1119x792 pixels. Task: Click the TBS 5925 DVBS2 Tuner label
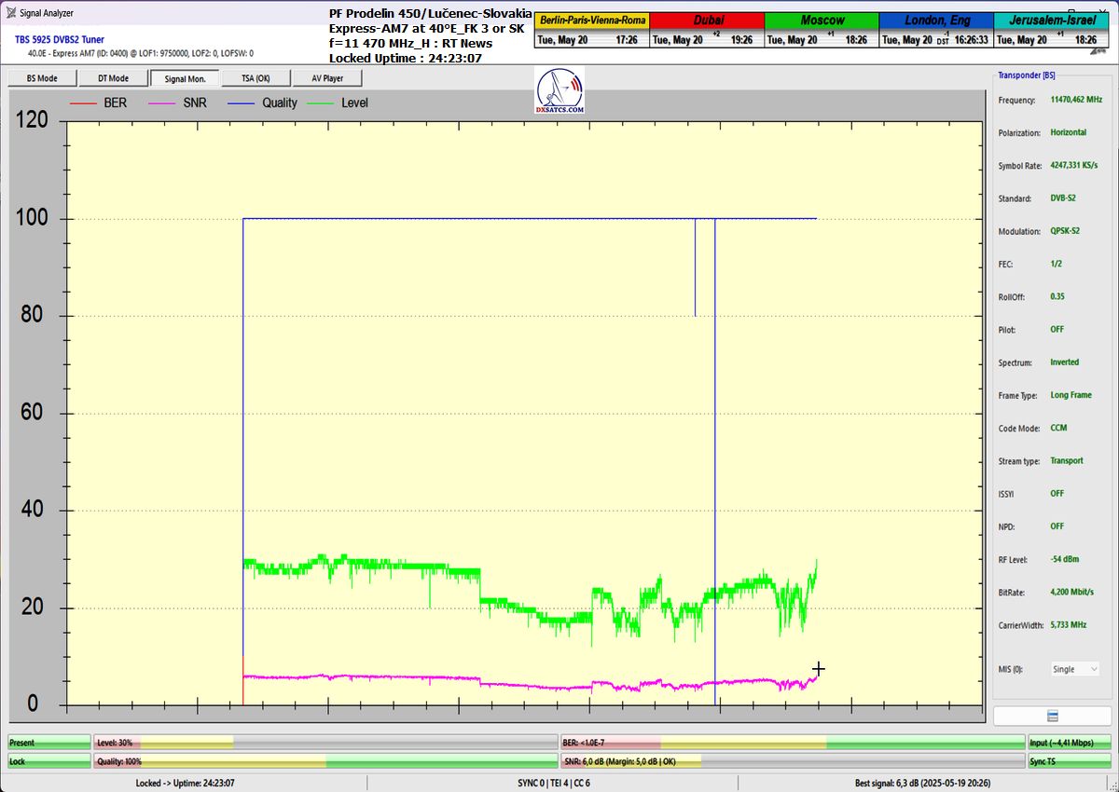(x=60, y=39)
